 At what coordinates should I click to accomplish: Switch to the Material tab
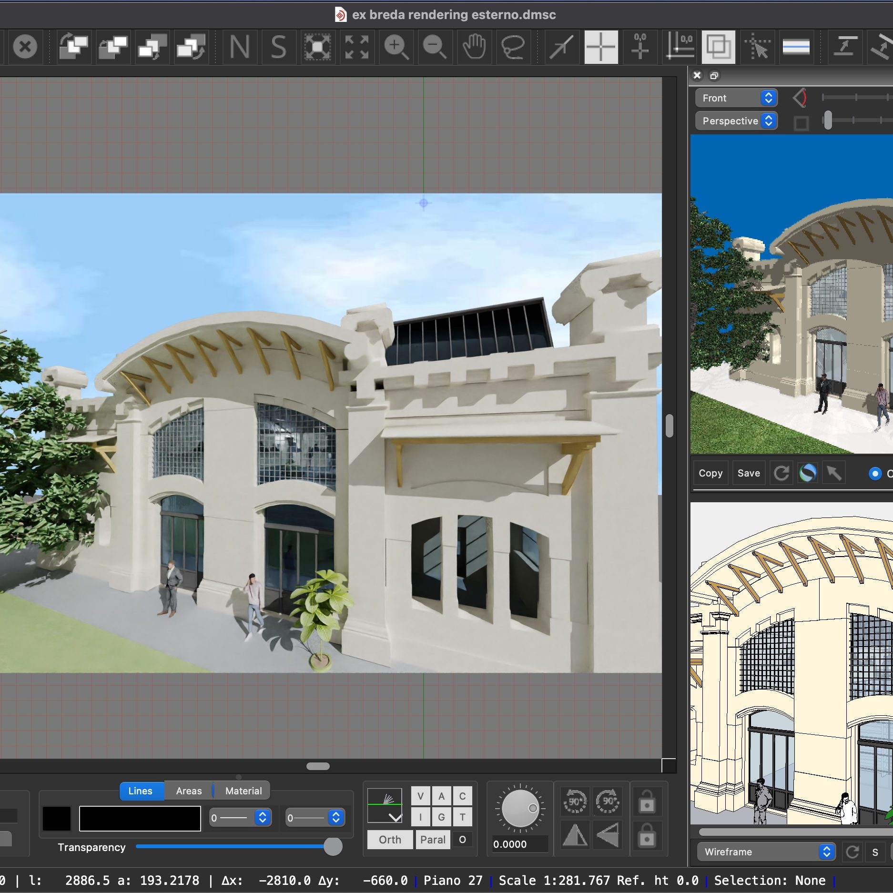coord(243,791)
